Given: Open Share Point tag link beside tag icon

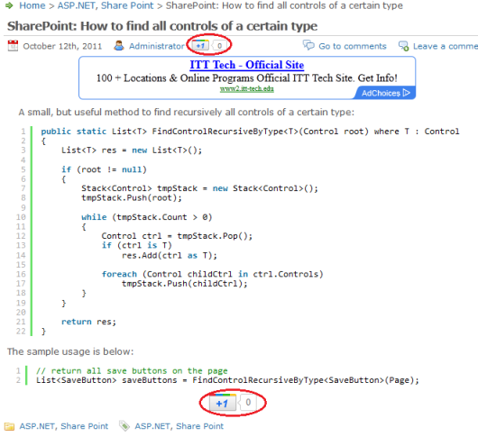Looking at the screenshot, I should tap(199, 426).
